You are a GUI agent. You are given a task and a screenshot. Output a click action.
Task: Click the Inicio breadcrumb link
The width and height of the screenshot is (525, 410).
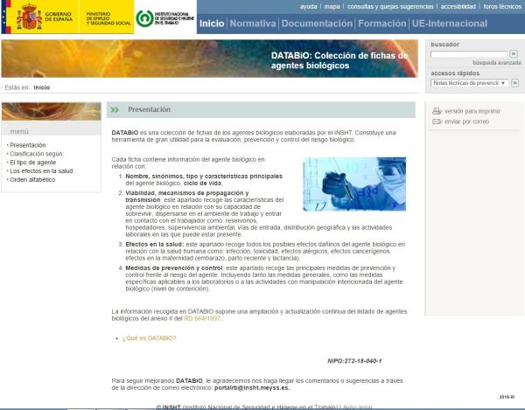tap(42, 87)
